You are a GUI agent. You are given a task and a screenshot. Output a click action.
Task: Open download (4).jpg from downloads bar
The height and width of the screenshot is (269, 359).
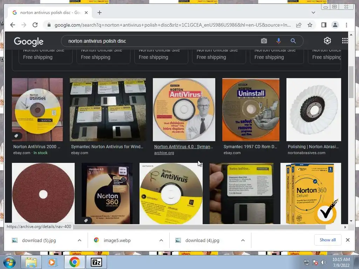[x=202, y=240]
